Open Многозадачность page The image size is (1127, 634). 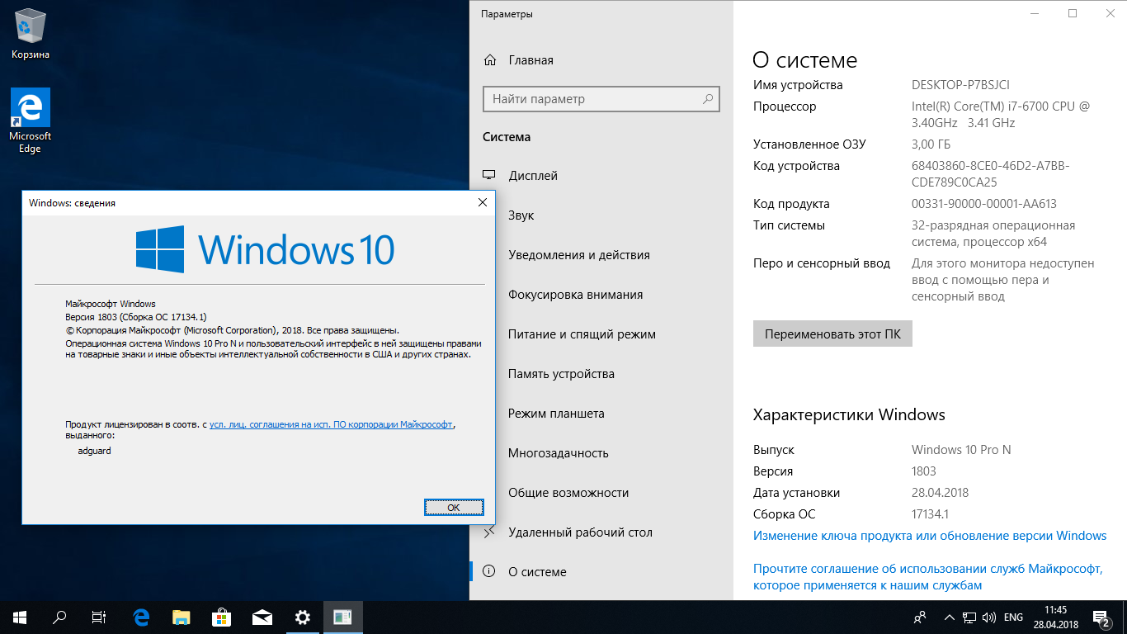pyautogui.click(x=601, y=453)
